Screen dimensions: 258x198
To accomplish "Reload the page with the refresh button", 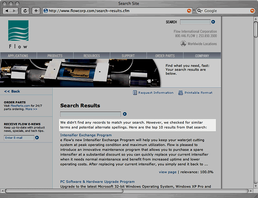I will point(25,11).
